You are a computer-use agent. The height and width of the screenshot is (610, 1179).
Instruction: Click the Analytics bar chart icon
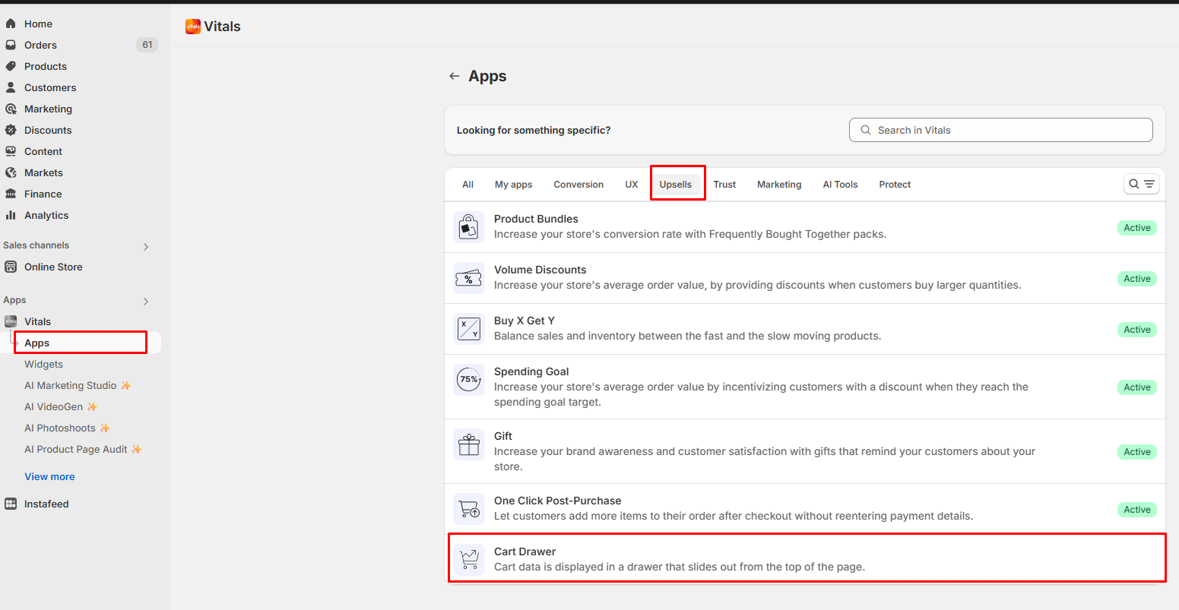(x=11, y=215)
